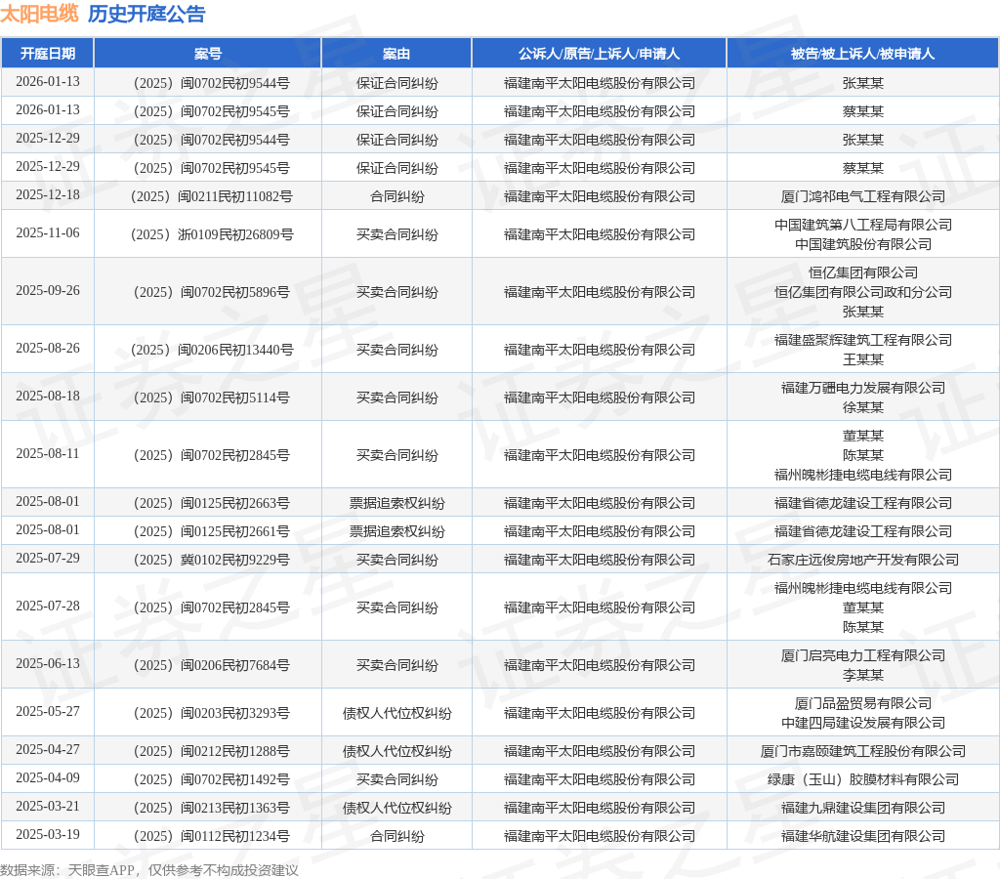Select case number 闽0702民初5896号
1000x879 pixels.
point(212,292)
